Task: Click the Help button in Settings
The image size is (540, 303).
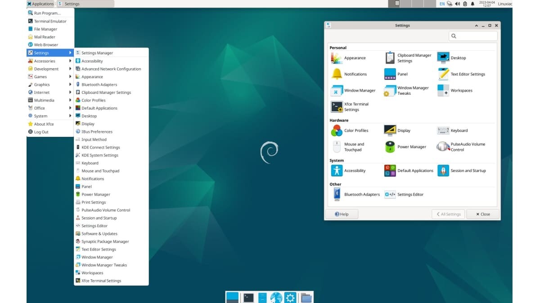Action: tap(342, 214)
